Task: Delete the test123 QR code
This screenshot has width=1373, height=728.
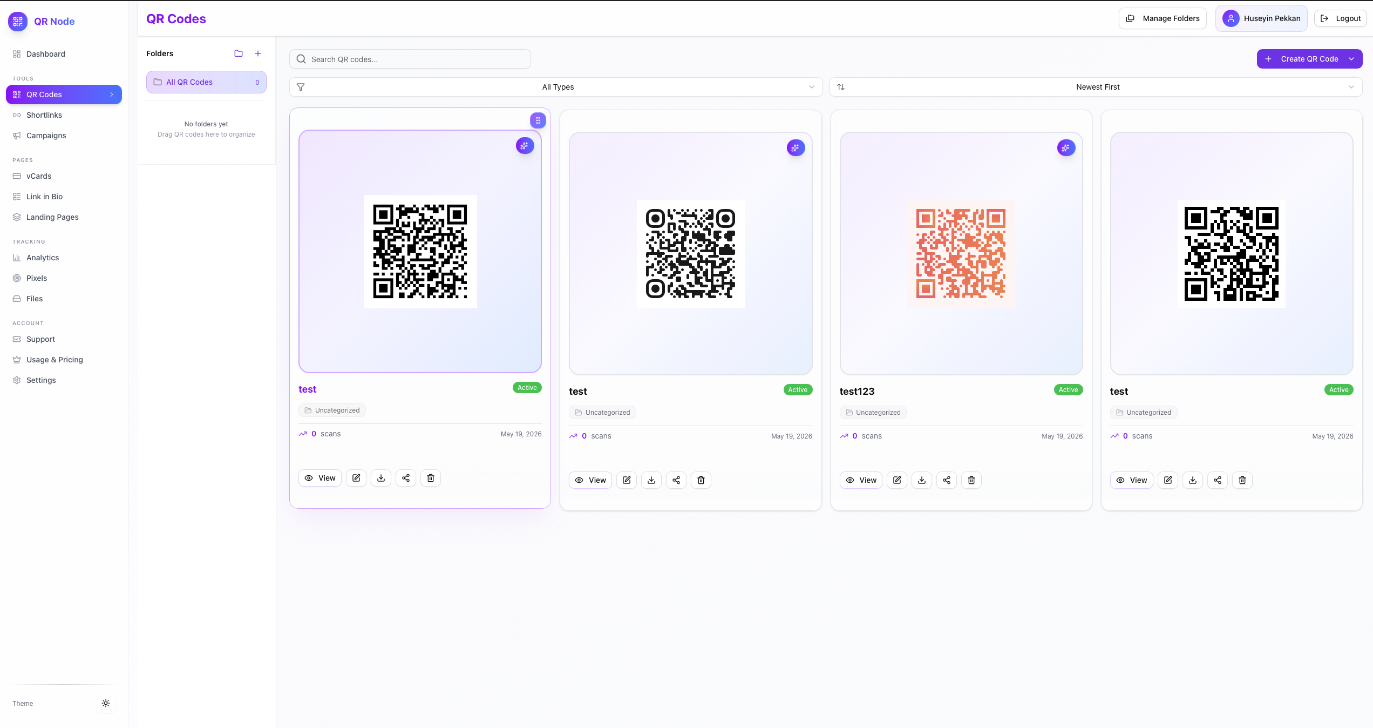Action: coord(971,480)
